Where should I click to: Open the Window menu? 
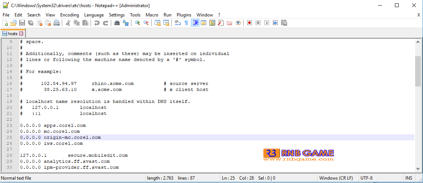[205, 15]
